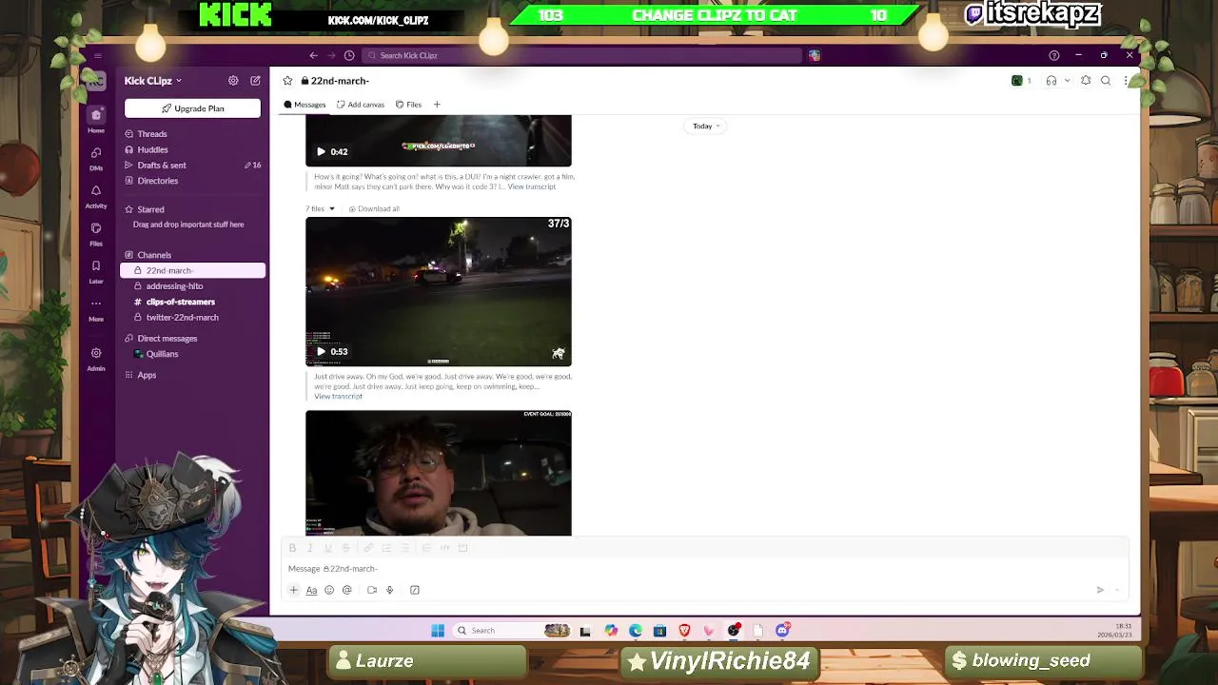Open Huddles in the sidebar
Image resolution: width=1218 pixels, height=685 pixels.
[x=152, y=149]
